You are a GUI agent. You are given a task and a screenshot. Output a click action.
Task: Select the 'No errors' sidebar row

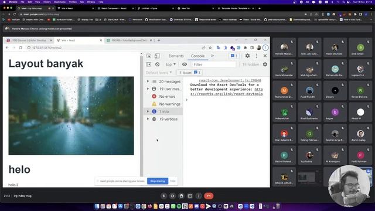[x=163, y=96]
